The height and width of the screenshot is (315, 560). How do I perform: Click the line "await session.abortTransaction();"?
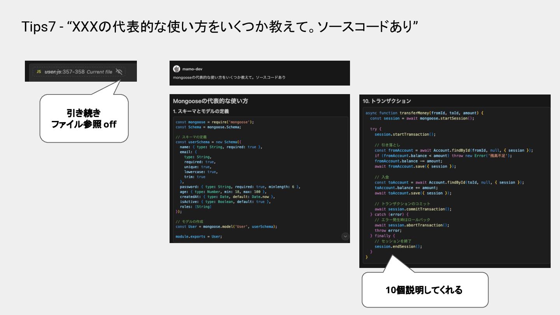point(412,225)
